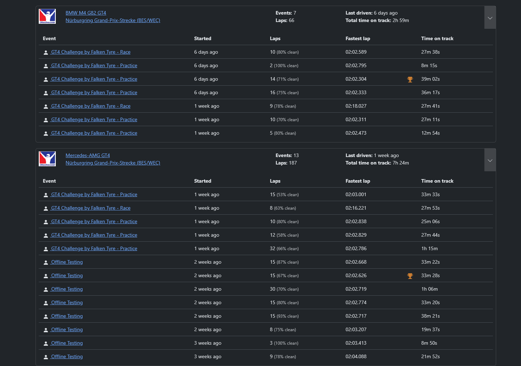Click the Time on track header in the BMW table
521x366 pixels.
click(x=437, y=38)
